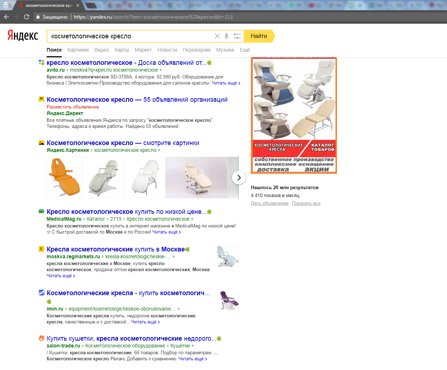This screenshot has width=447, height=370.
Task: Select the active Поиск tab
Action: [54, 50]
